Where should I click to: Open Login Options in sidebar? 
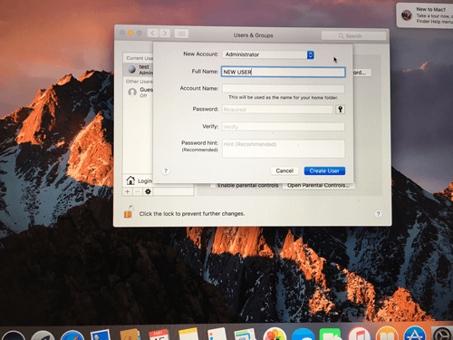coord(139,180)
